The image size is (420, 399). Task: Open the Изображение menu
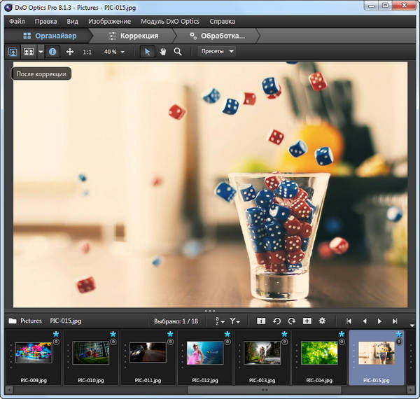(108, 22)
